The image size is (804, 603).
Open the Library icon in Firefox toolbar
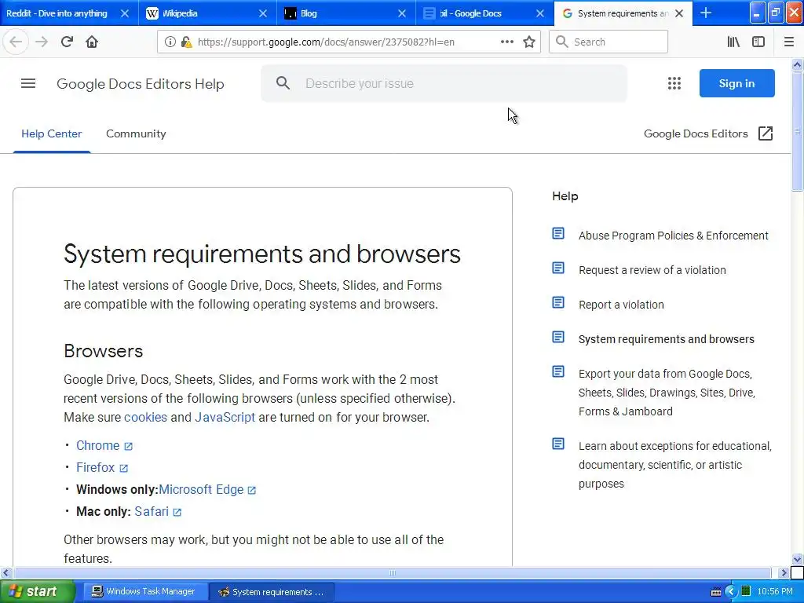(x=733, y=42)
